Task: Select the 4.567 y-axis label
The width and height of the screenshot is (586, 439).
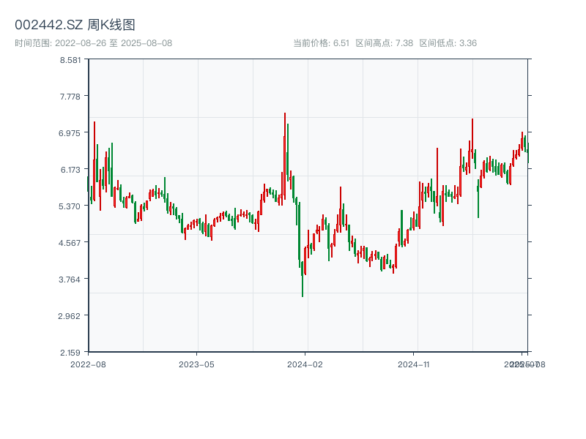Action: coord(70,243)
